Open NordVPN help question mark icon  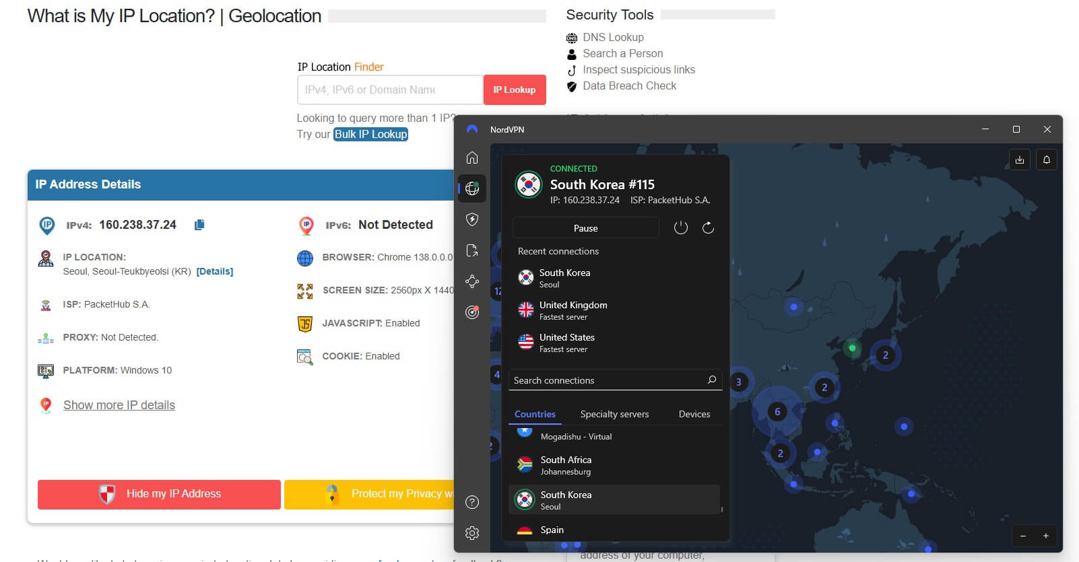pos(472,502)
